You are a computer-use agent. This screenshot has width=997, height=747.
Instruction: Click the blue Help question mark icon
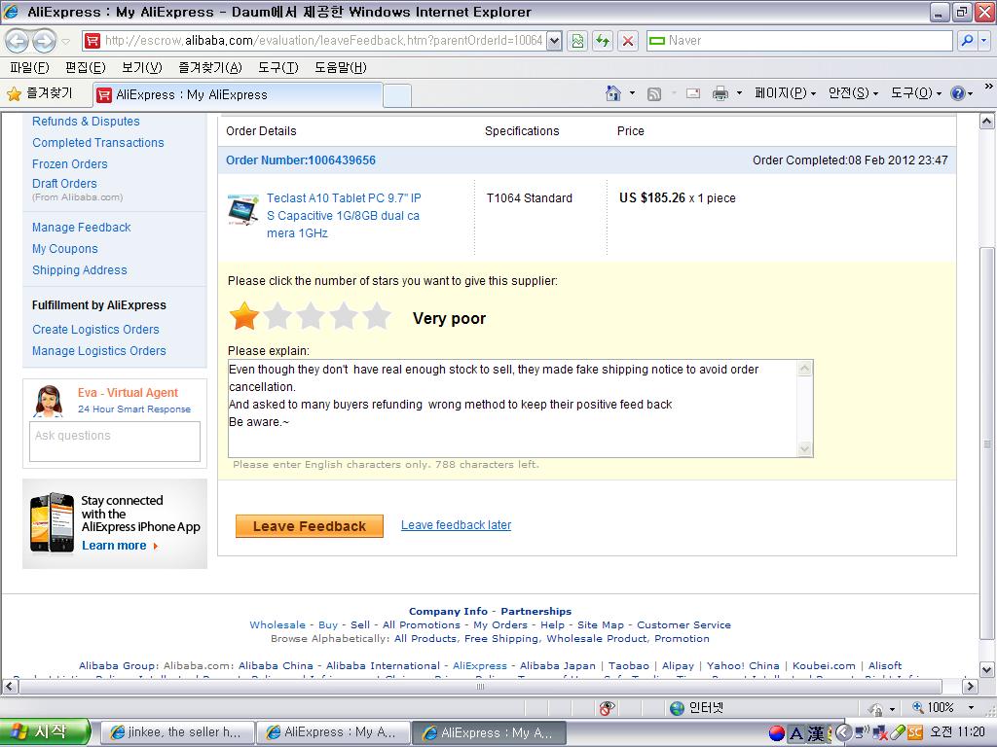click(x=958, y=93)
